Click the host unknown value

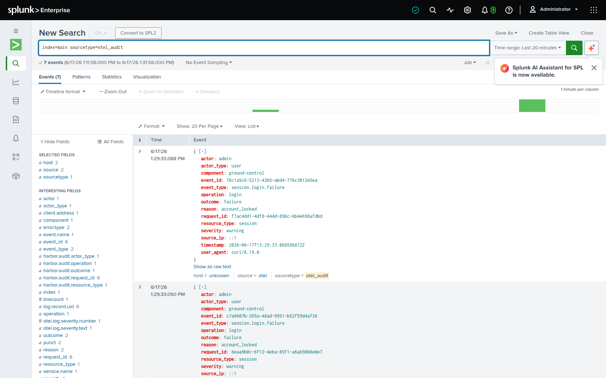219,276
